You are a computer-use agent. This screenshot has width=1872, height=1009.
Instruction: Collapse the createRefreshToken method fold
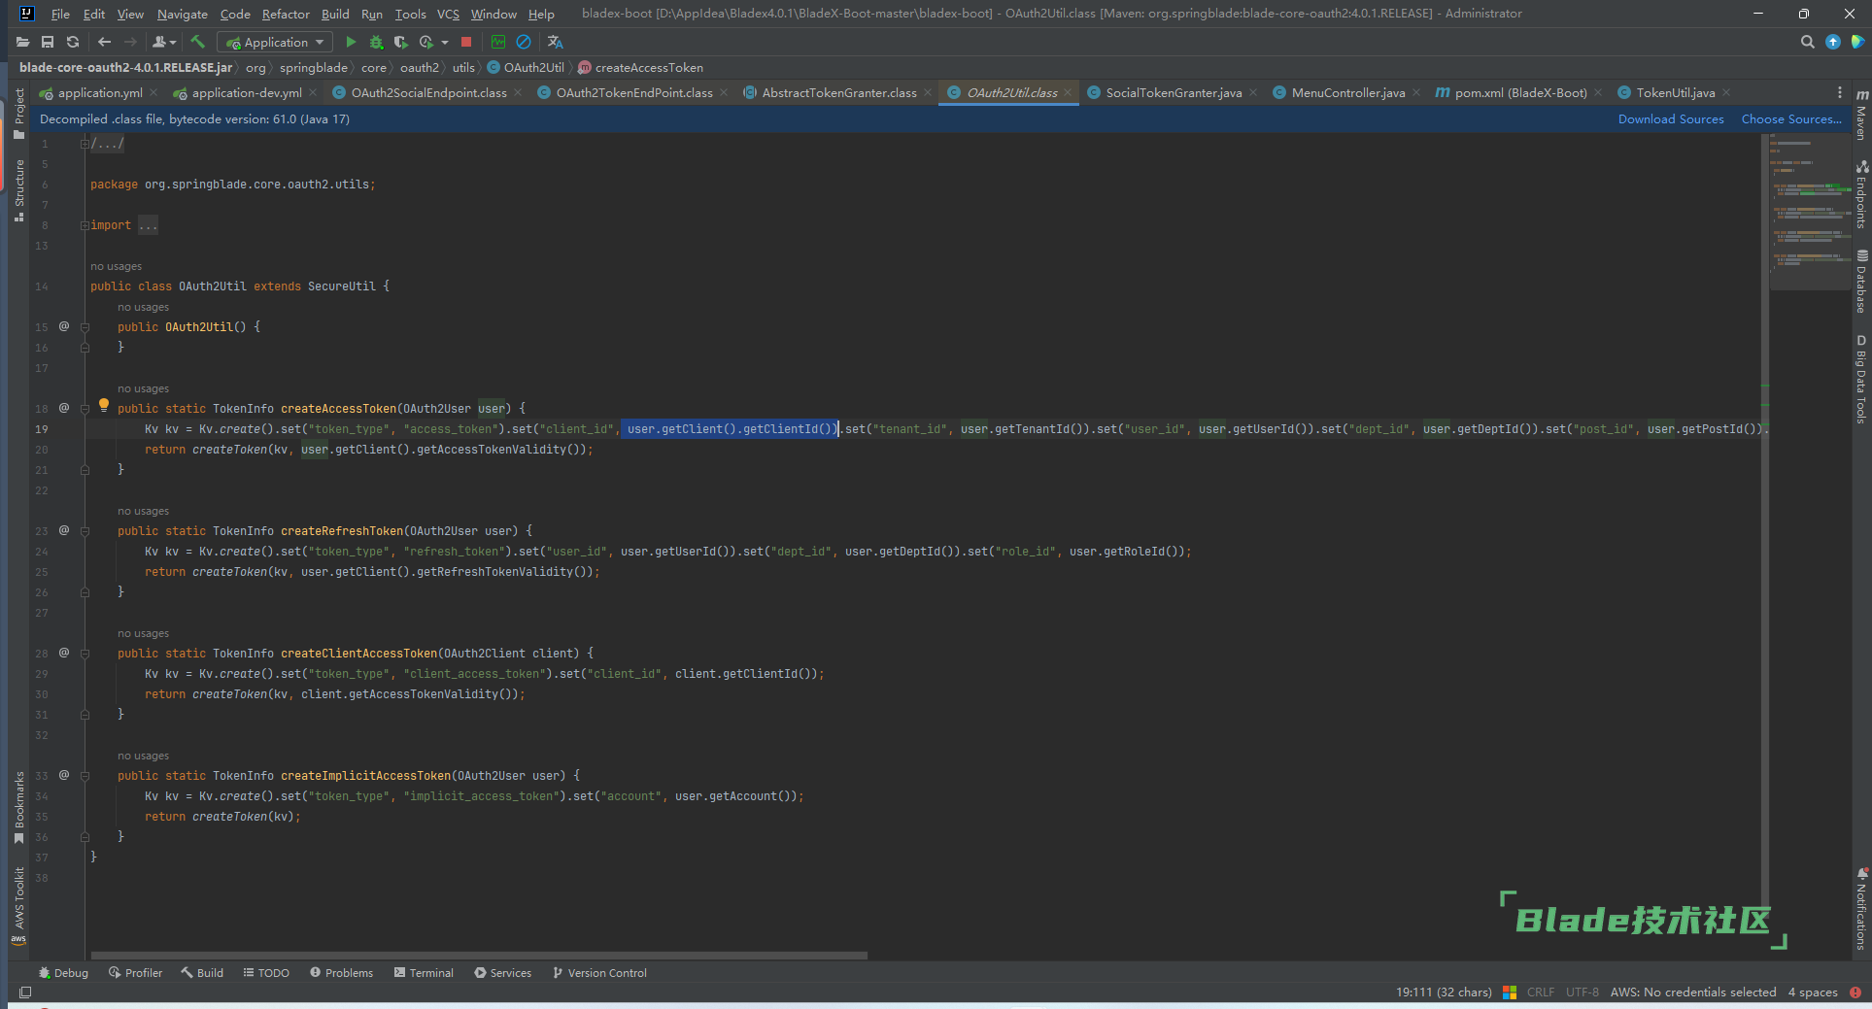point(85,531)
